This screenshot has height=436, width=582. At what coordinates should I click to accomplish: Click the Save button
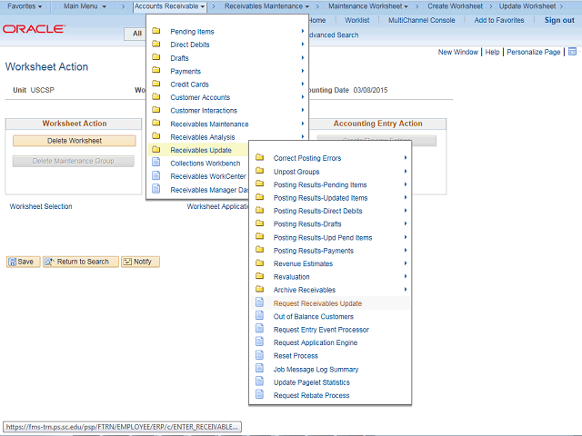(21, 262)
